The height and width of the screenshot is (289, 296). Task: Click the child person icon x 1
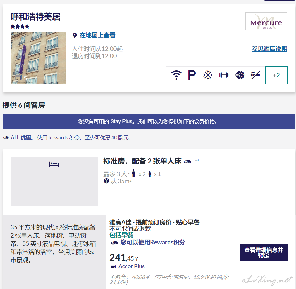tap(150, 174)
